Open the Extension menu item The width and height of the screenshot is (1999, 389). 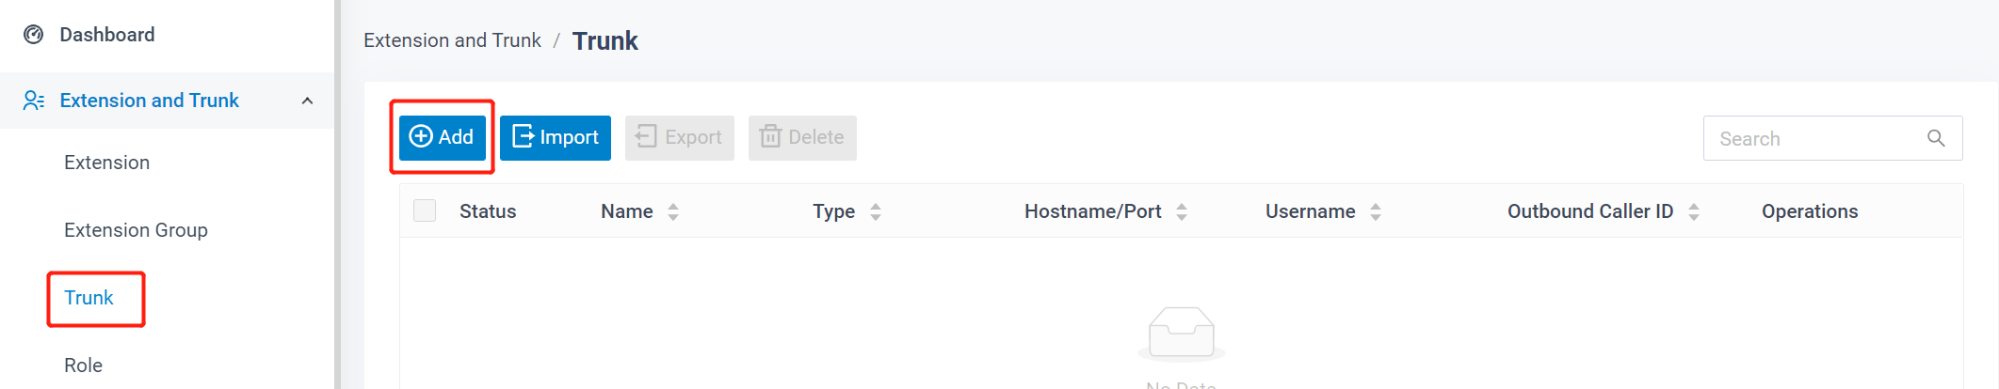(x=106, y=163)
